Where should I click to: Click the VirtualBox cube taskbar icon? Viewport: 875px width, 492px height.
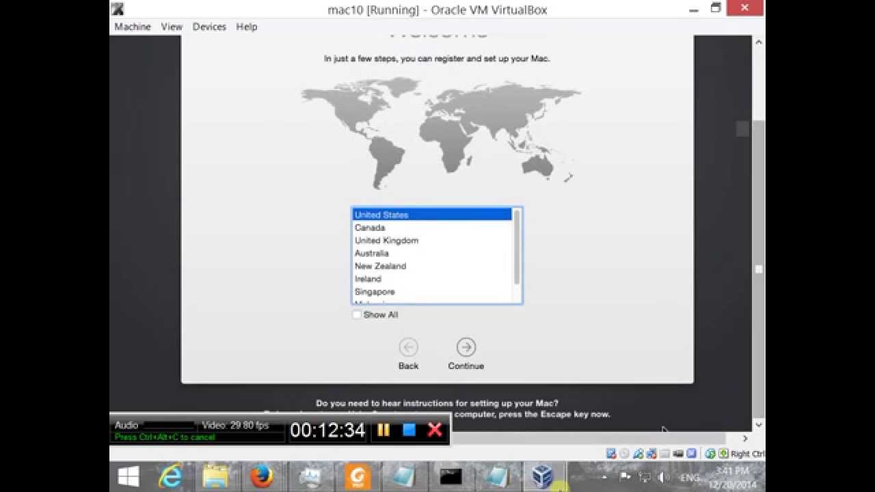(543, 476)
